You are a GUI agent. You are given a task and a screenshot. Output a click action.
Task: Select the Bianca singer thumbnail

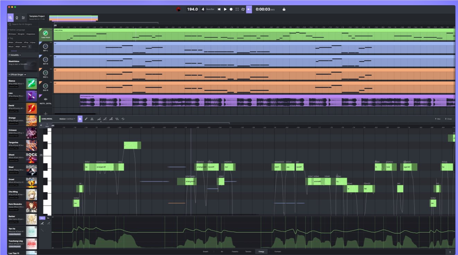(31, 84)
